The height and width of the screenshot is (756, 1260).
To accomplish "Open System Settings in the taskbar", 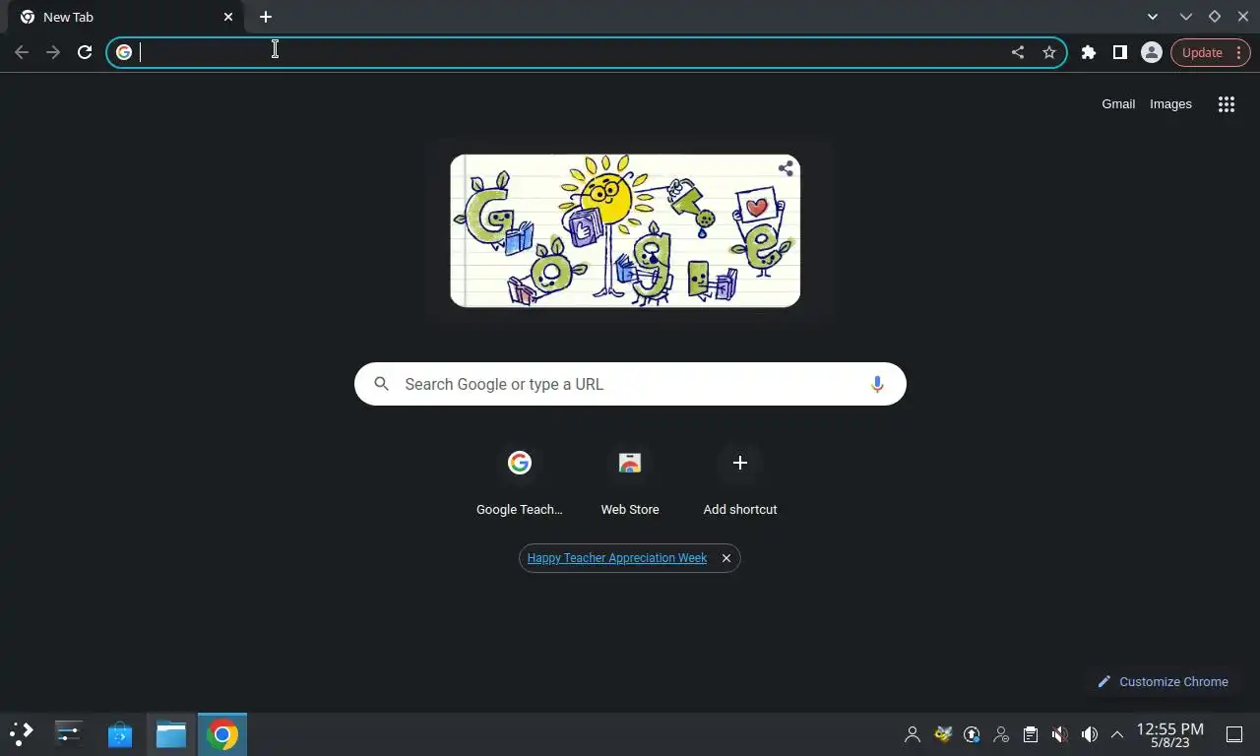I will (x=68, y=733).
